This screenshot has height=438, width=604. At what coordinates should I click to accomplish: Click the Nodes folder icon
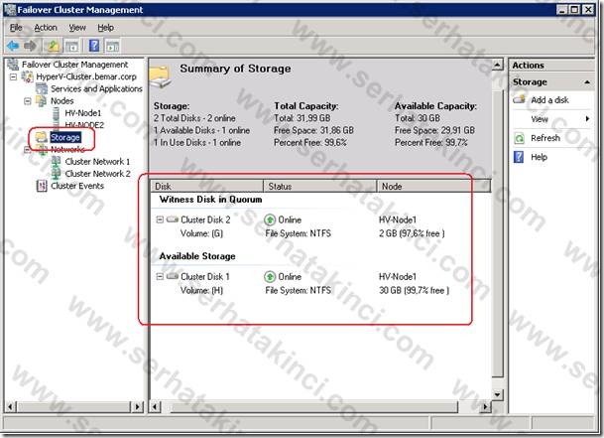tap(42, 100)
